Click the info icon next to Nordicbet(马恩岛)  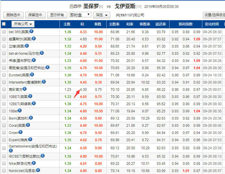(38, 170)
